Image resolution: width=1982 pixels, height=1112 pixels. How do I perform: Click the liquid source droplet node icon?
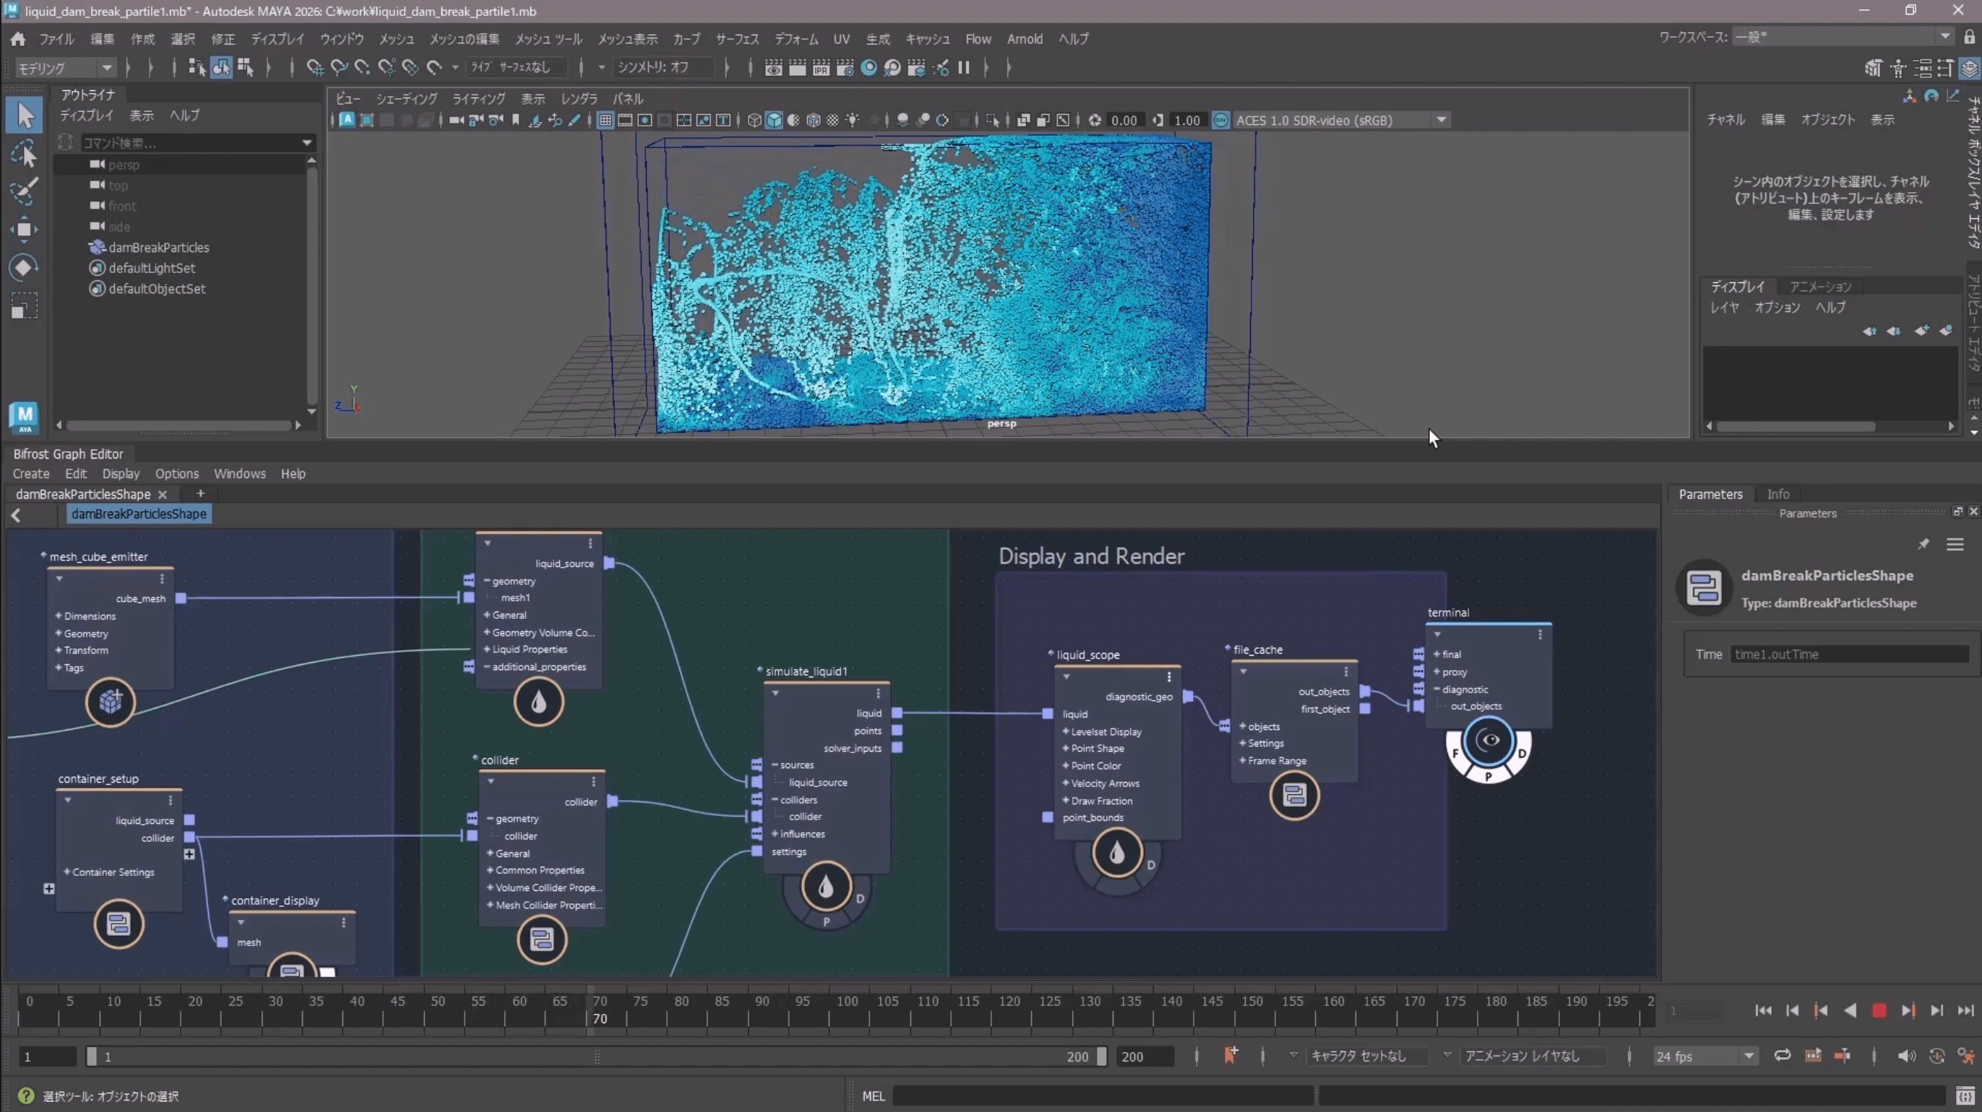pos(538,701)
